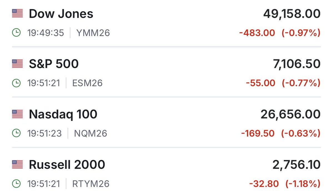Click the clock icon under S&P 500
This screenshot has height=193, width=333.
(17, 83)
